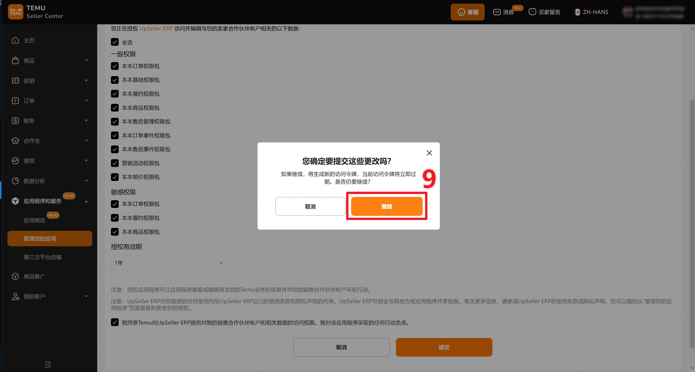The image size is (695, 372).
Task: Expand the 数据分析 menu chevron
Action: tap(86, 181)
